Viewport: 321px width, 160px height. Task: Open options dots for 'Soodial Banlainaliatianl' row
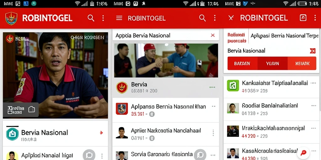click(313, 106)
